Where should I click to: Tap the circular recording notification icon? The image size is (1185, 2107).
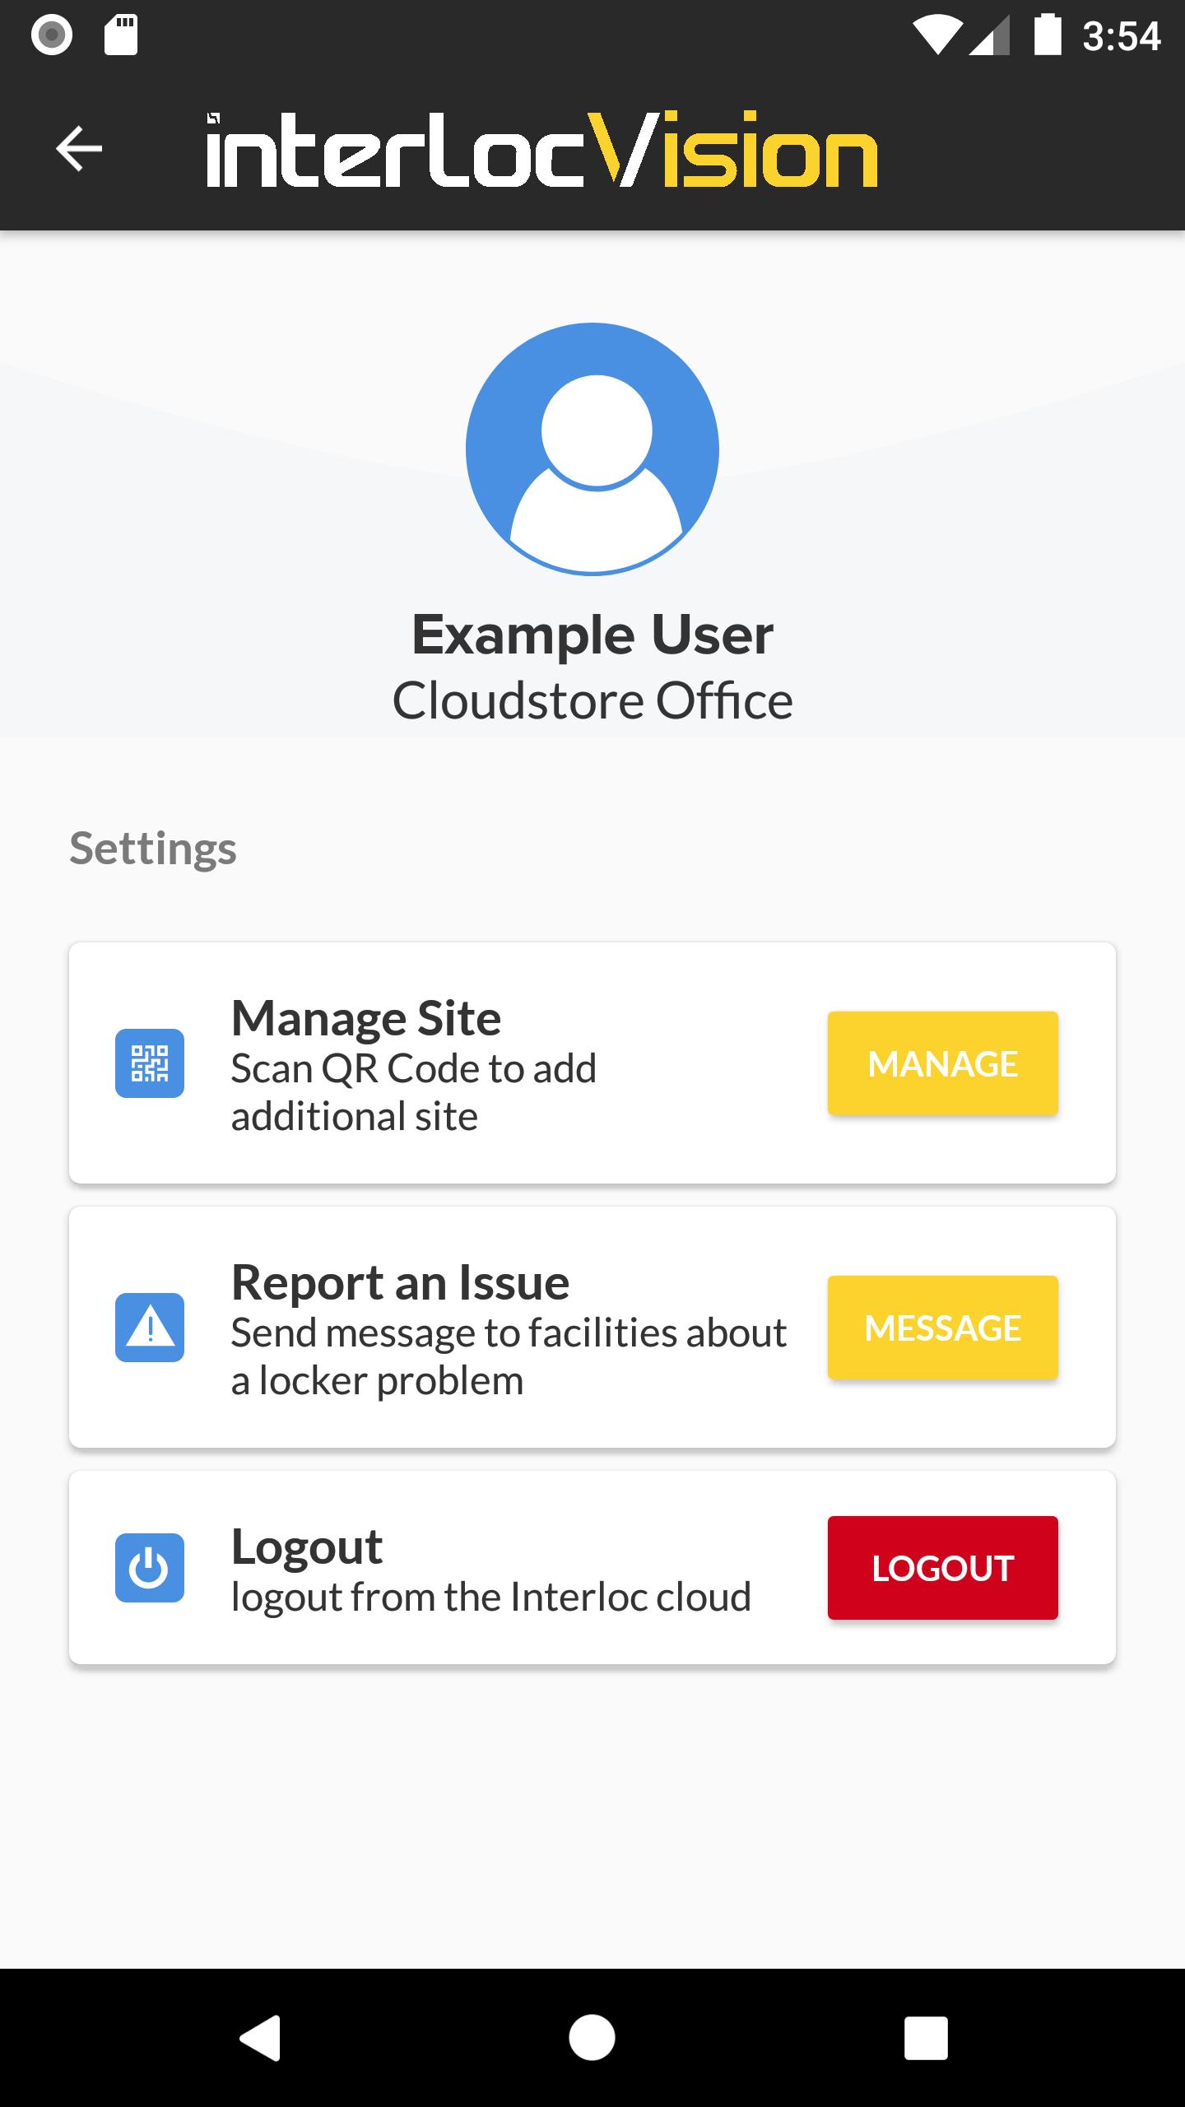pyautogui.click(x=52, y=35)
